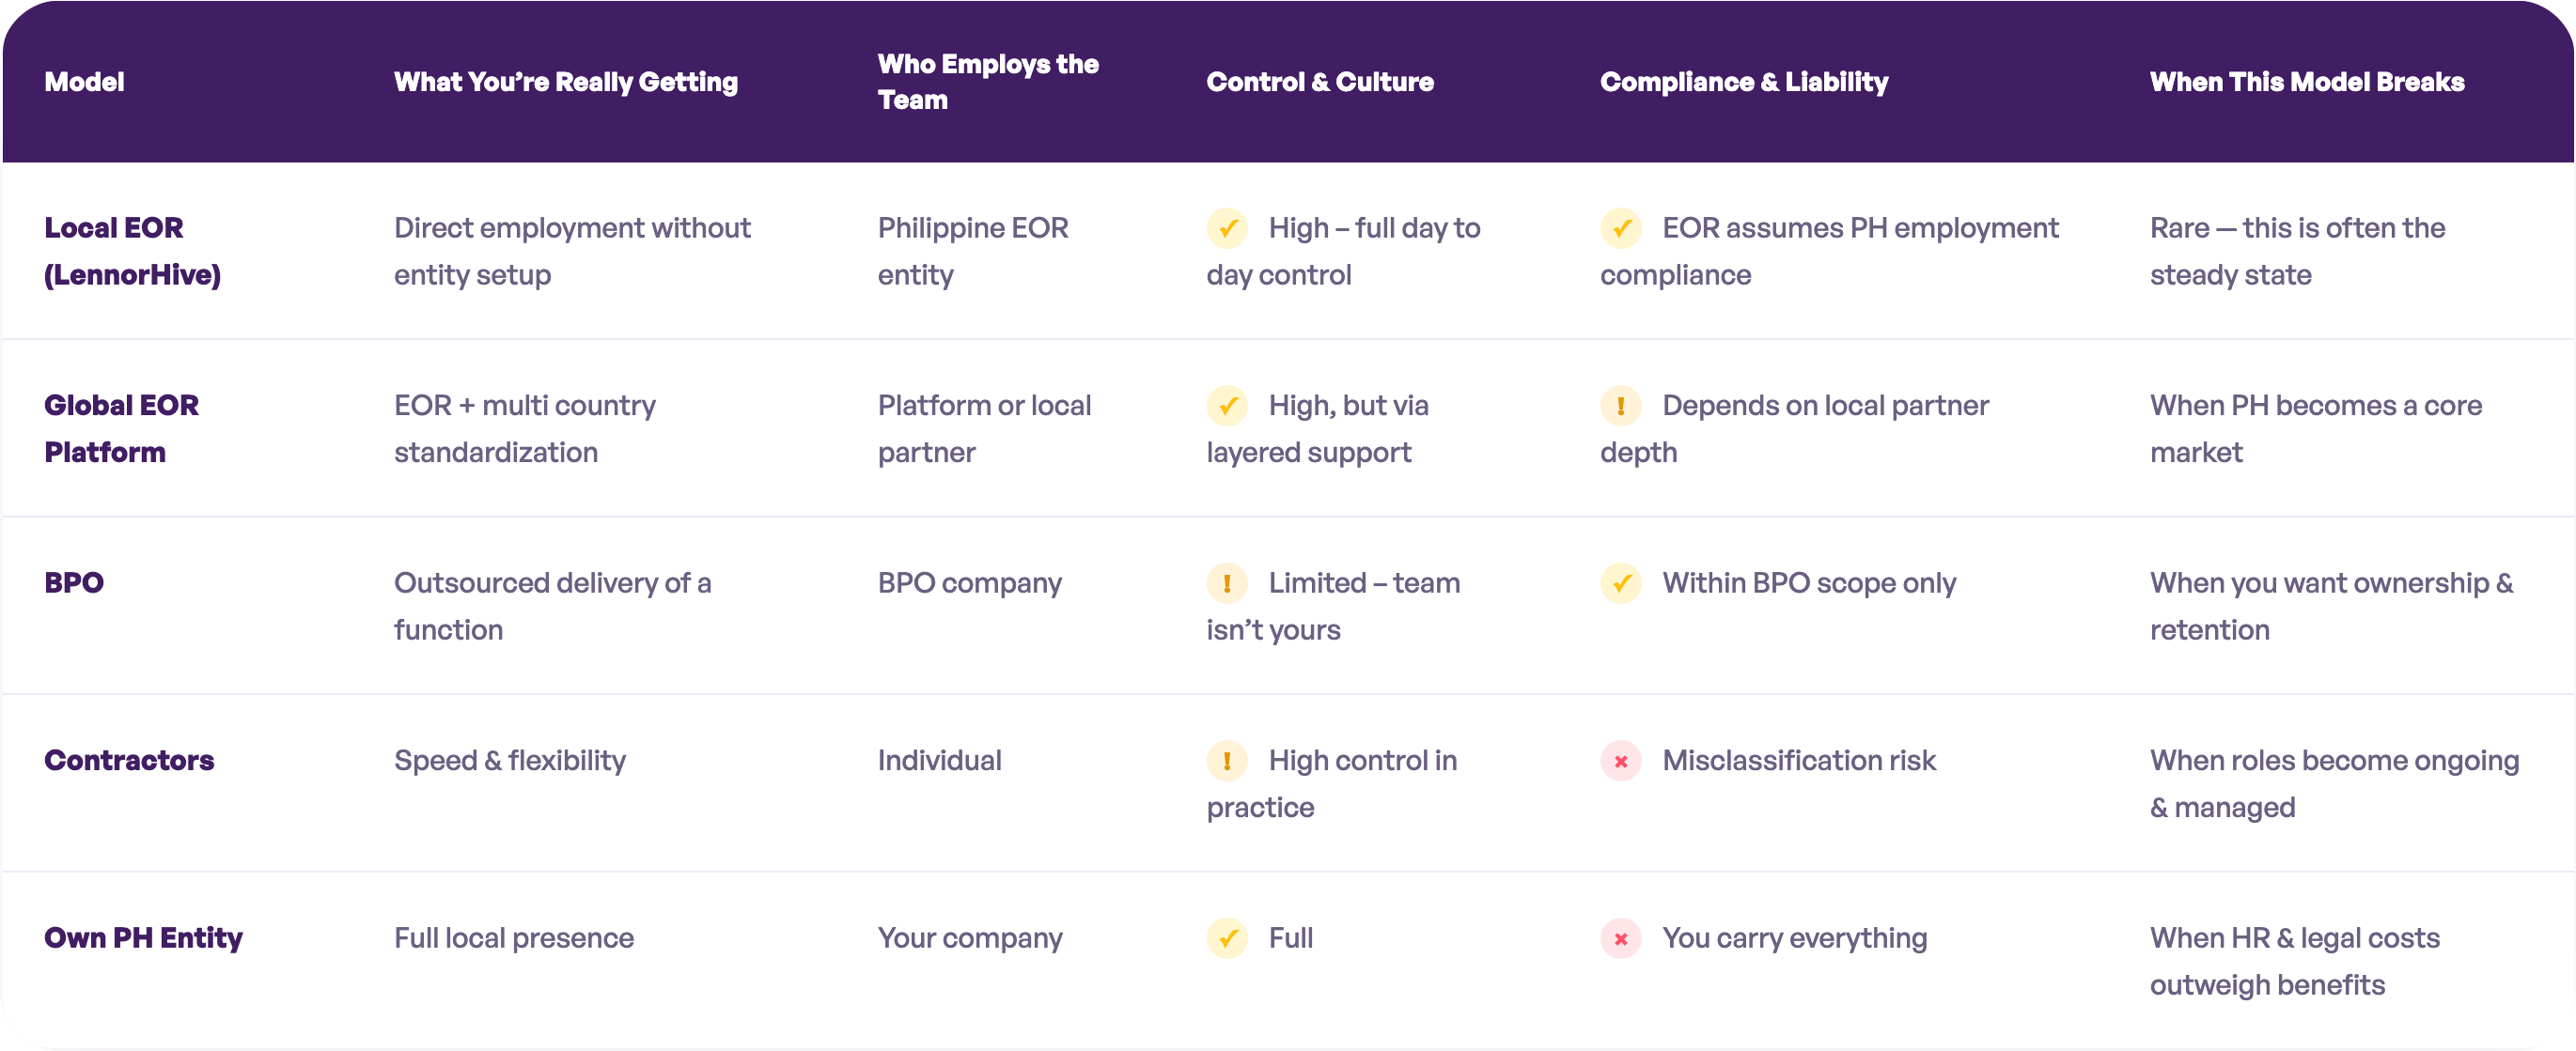Viewport: 2576px width, 1051px height.
Task: Click the 'When This Model Breaks' header
Action: pos(2306,82)
